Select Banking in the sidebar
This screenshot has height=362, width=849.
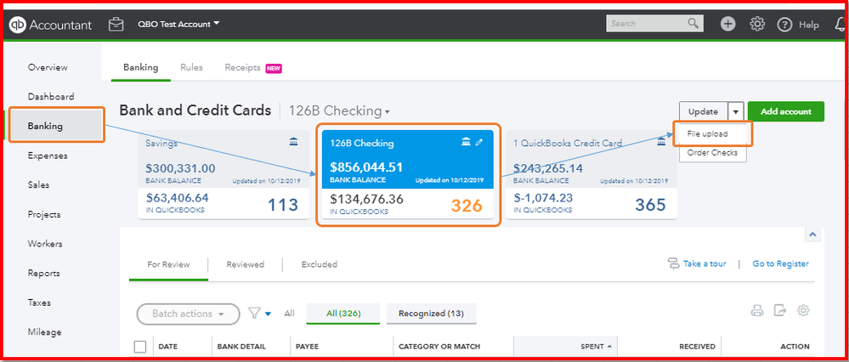pyautogui.click(x=56, y=126)
